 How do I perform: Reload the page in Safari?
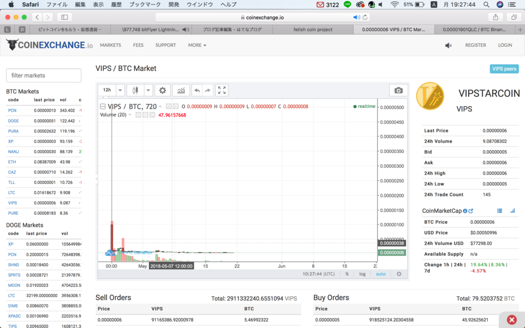(365, 17)
